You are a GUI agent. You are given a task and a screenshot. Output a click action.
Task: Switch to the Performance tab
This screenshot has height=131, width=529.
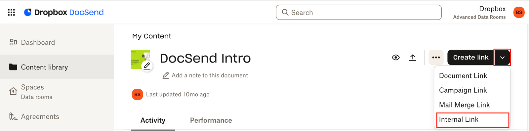[x=211, y=120]
